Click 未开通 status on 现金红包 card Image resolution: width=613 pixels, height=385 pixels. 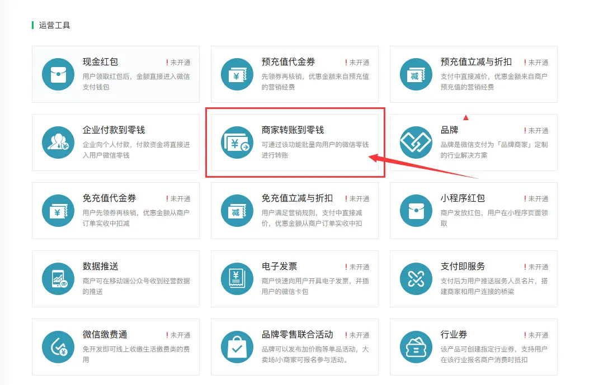click(178, 63)
